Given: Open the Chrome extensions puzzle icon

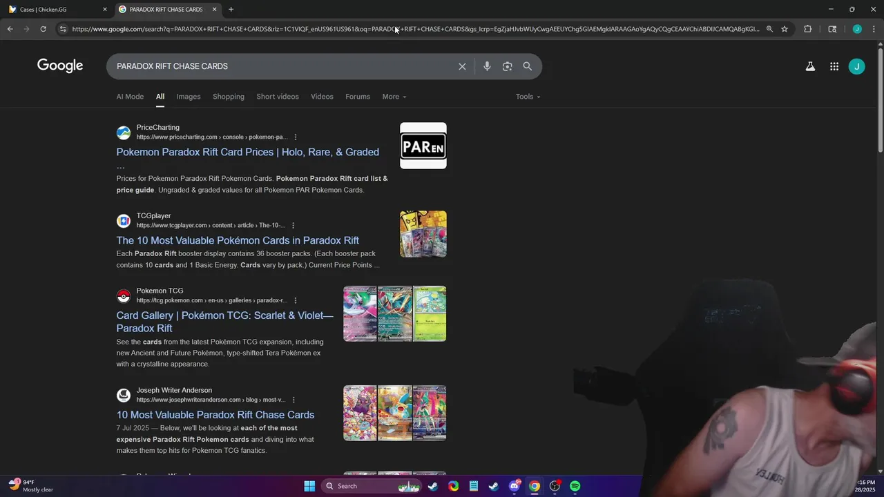Looking at the screenshot, I should coord(807,29).
